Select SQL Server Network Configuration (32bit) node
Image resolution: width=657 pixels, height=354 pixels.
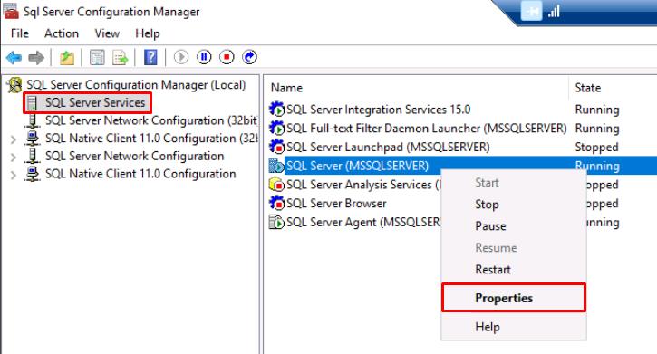[x=150, y=120]
